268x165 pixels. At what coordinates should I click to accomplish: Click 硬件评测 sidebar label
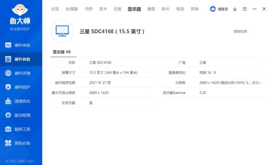[22, 73]
